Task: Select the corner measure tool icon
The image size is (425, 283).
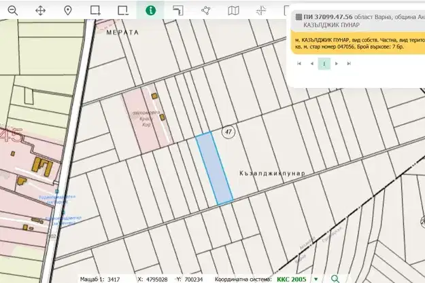Action: click(x=178, y=11)
